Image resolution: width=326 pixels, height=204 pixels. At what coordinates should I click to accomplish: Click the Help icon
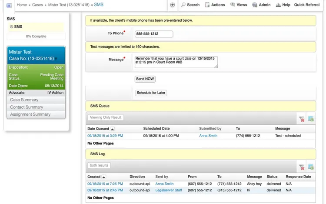pyautogui.click(x=278, y=5)
